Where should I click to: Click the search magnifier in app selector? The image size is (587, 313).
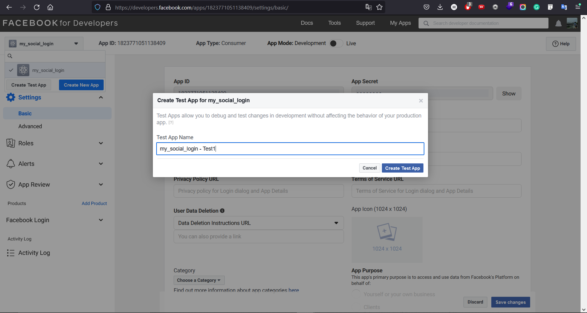(x=10, y=56)
